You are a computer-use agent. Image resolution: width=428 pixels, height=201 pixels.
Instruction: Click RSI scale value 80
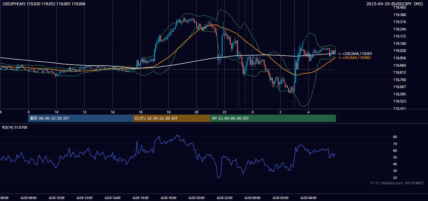click(395, 137)
